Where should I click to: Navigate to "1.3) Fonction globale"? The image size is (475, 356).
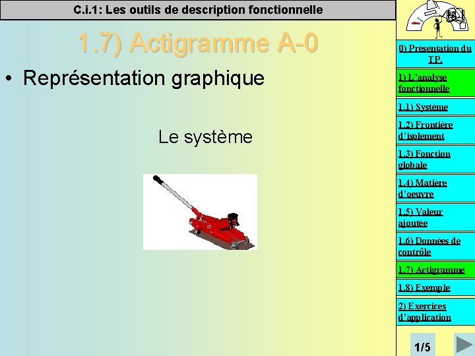tap(435, 160)
